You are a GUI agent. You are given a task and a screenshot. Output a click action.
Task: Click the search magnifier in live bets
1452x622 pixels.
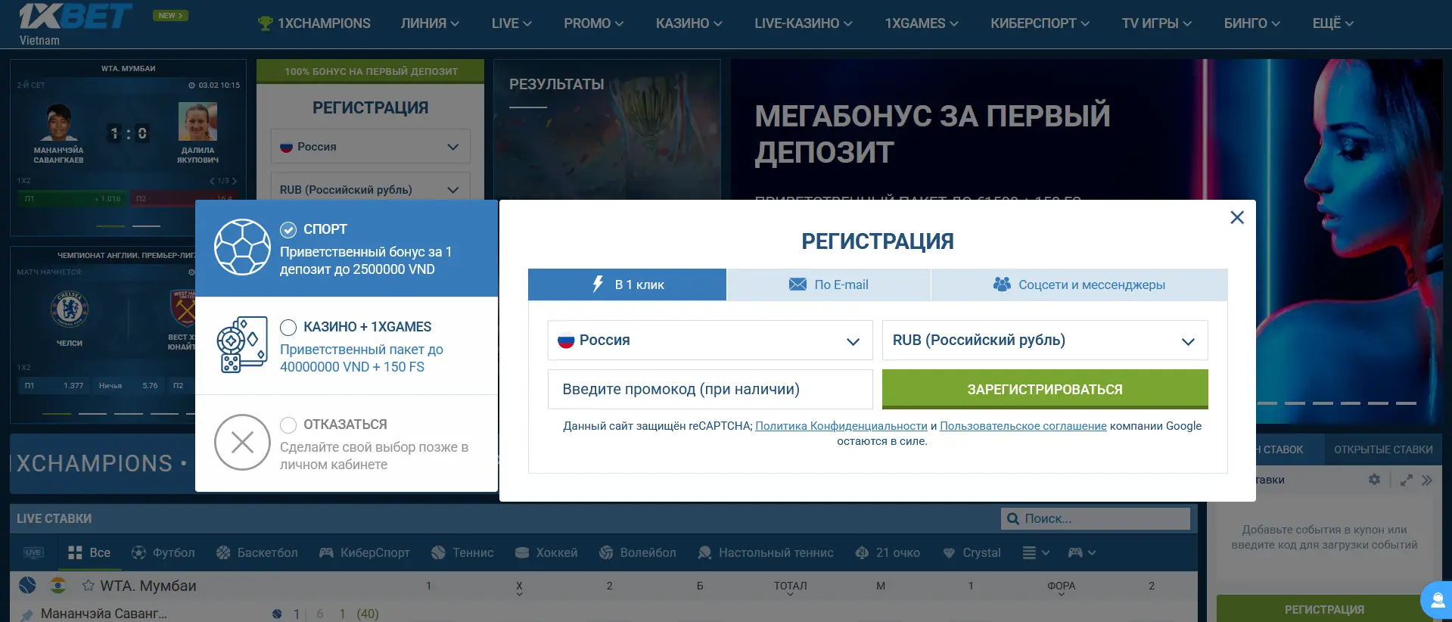tap(1012, 518)
